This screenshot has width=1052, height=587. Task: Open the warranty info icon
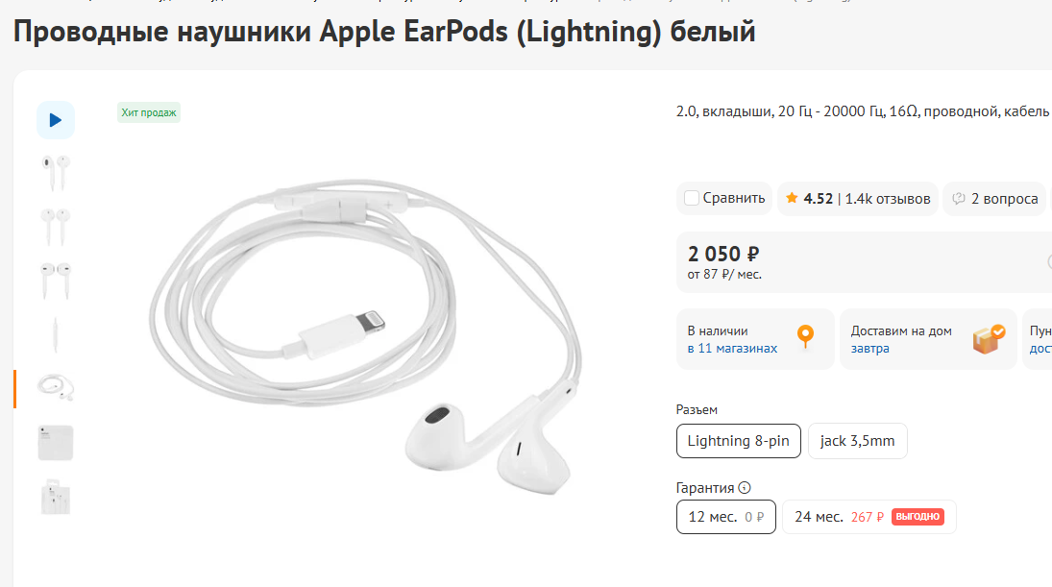click(744, 488)
